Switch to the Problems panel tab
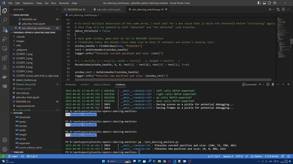 tap(71, 85)
